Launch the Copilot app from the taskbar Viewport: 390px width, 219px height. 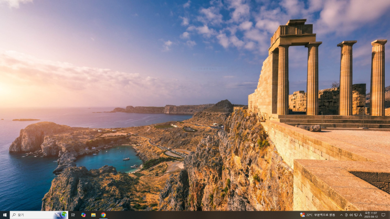click(x=83, y=215)
